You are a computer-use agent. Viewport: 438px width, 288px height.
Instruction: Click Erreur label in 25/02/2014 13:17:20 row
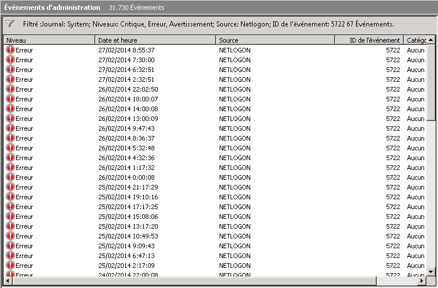[24, 226]
